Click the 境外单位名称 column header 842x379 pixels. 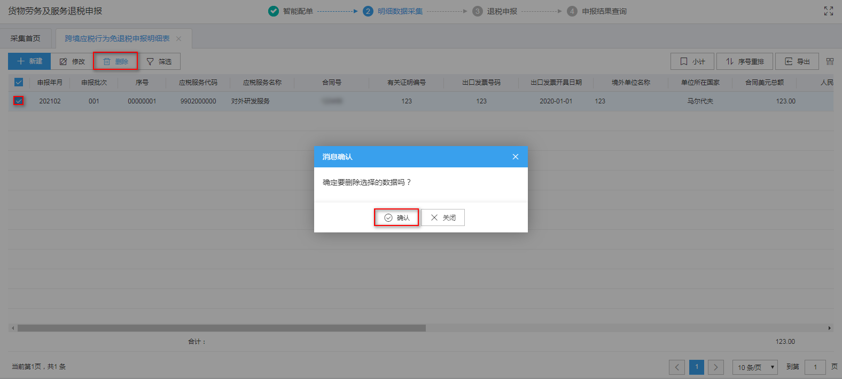631,82
